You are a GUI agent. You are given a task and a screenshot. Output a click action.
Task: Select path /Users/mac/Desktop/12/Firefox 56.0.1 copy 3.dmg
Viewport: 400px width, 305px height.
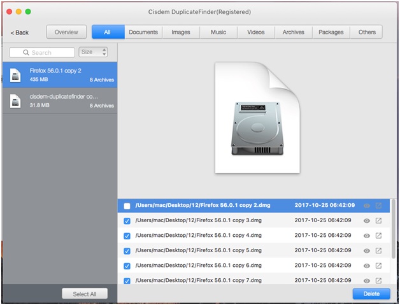199,220
